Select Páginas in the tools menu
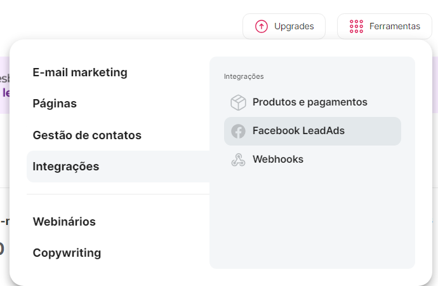The image size is (438, 286). click(55, 104)
